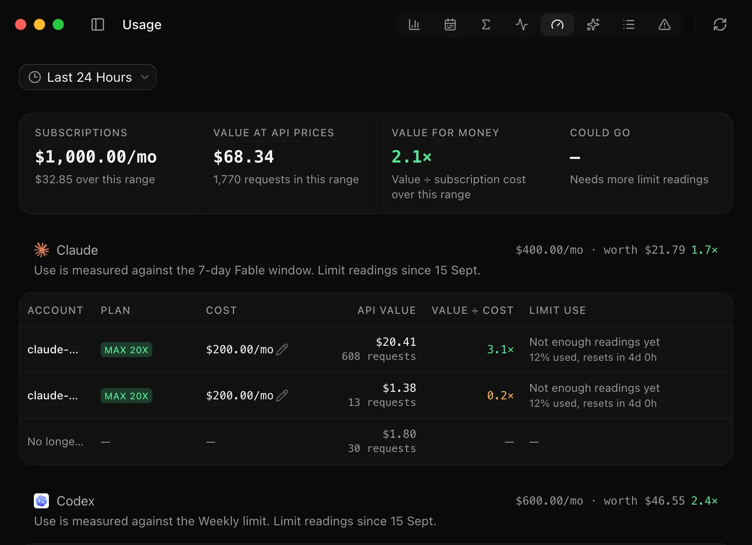752x545 pixels.
Task: Click '1,770 requests in this range' text
Action: 286,179
